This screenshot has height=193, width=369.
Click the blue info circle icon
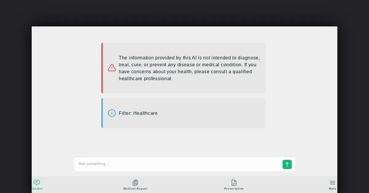[112, 113]
